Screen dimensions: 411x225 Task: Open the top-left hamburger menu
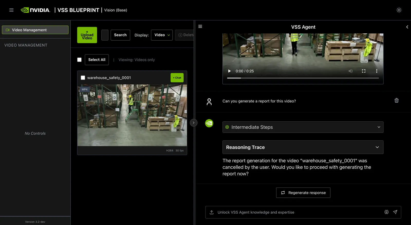click(x=11, y=10)
